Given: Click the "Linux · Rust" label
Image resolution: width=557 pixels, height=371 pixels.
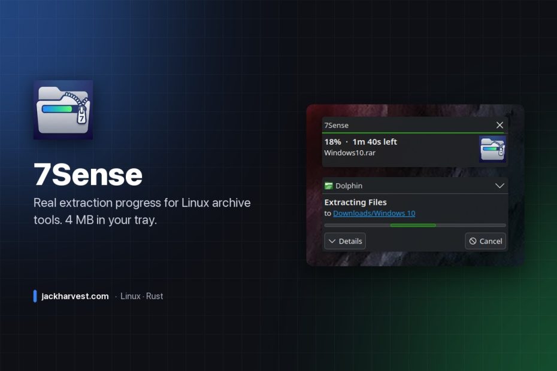Looking at the screenshot, I should click(142, 296).
